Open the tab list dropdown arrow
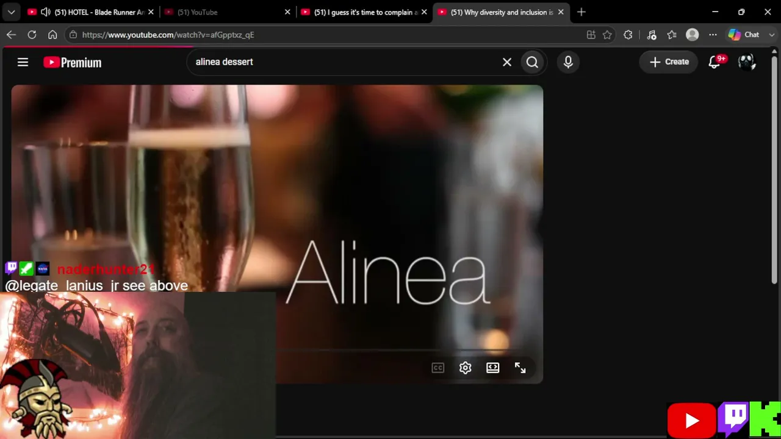781x439 pixels. pos(11,12)
